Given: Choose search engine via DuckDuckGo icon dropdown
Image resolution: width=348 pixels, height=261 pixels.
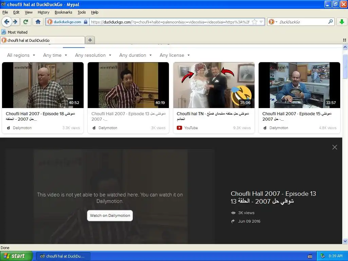Looking at the screenshot, I should 273,22.
